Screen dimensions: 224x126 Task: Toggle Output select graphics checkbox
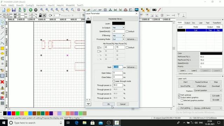179,97
